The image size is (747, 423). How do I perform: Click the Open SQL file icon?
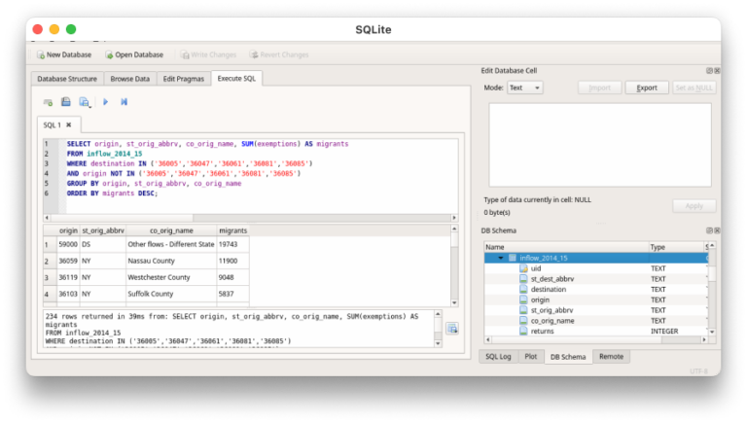[x=66, y=102]
